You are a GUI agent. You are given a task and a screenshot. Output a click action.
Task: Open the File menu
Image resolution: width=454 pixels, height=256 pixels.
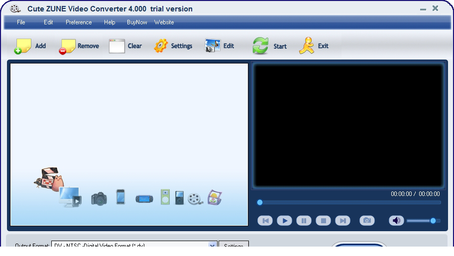[x=21, y=22]
